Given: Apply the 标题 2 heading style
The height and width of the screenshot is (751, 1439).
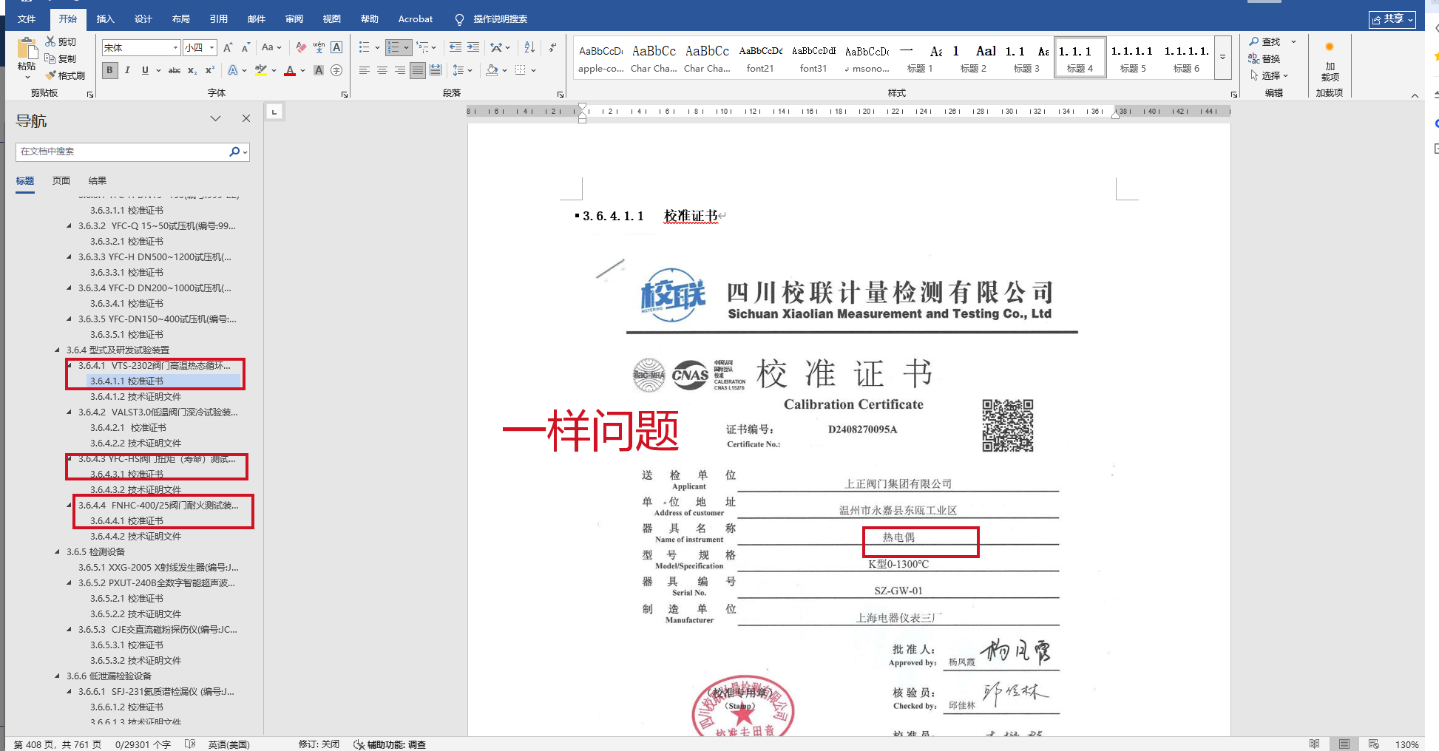Looking at the screenshot, I should (x=973, y=58).
